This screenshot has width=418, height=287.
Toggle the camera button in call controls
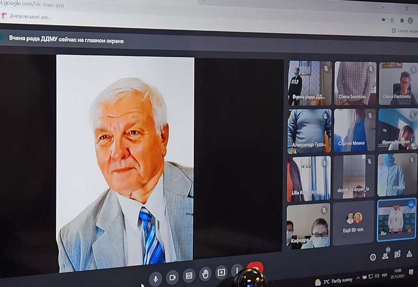[172, 277]
